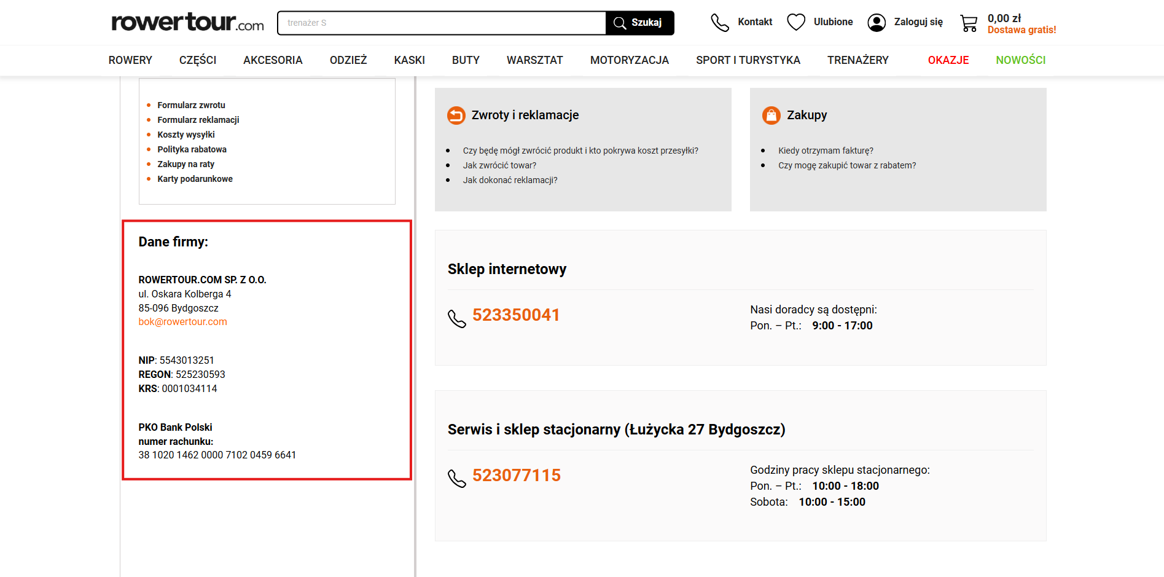Open 'Czy mogę zakupić towar z rabatem?' question
The image size is (1164, 577).
(847, 165)
